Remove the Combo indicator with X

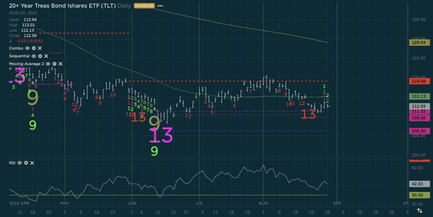[x=40, y=48]
